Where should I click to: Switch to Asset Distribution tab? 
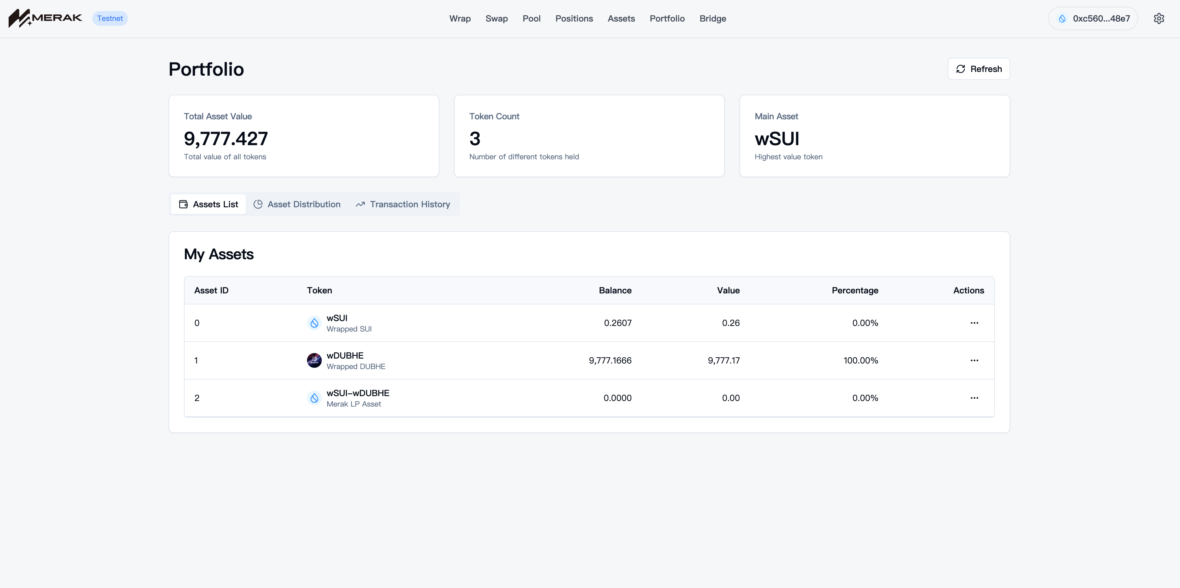[297, 204]
